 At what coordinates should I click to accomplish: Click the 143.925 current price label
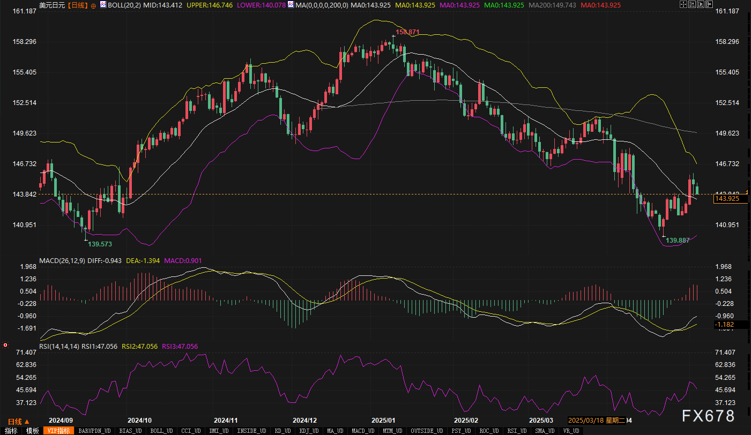coord(727,199)
